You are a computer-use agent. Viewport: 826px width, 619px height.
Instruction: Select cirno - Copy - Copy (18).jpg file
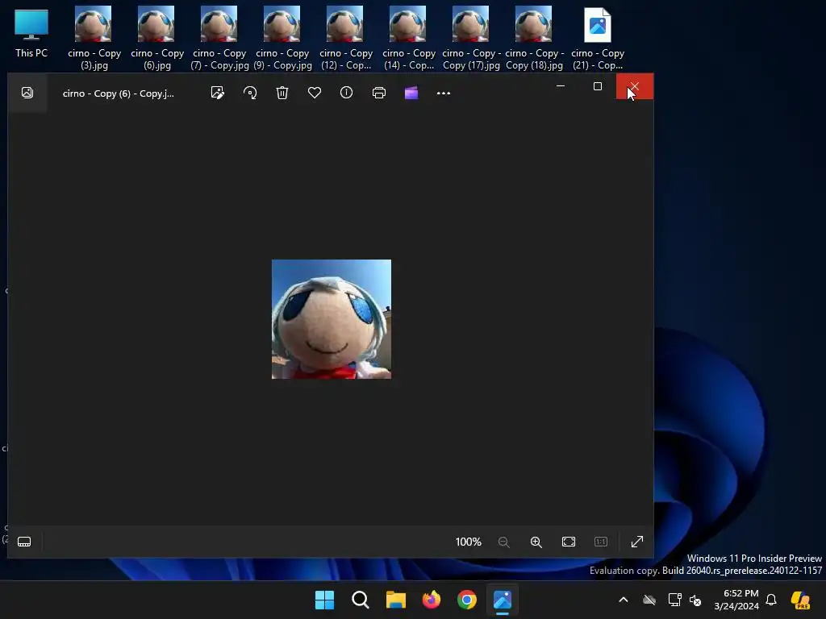coord(534,38)
